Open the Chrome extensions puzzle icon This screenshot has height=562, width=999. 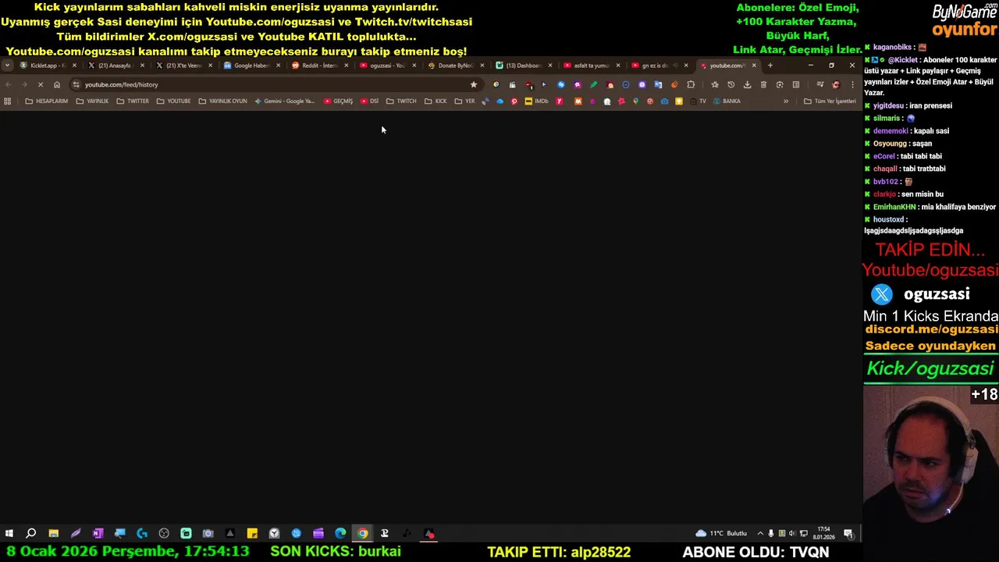(x=691, y=84)
